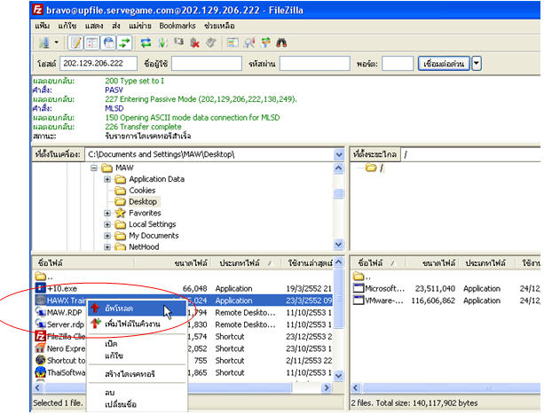Select remote VMware-... application file icon
Screen dimensions: 544x414
click(359, 301)
